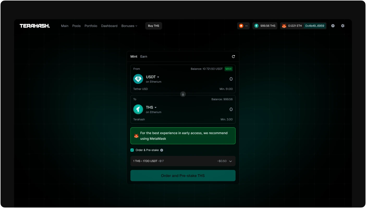Open the settings gear icon
Image resolution: width=366 pixels, height=208 pixels.
tap(343, 26)
